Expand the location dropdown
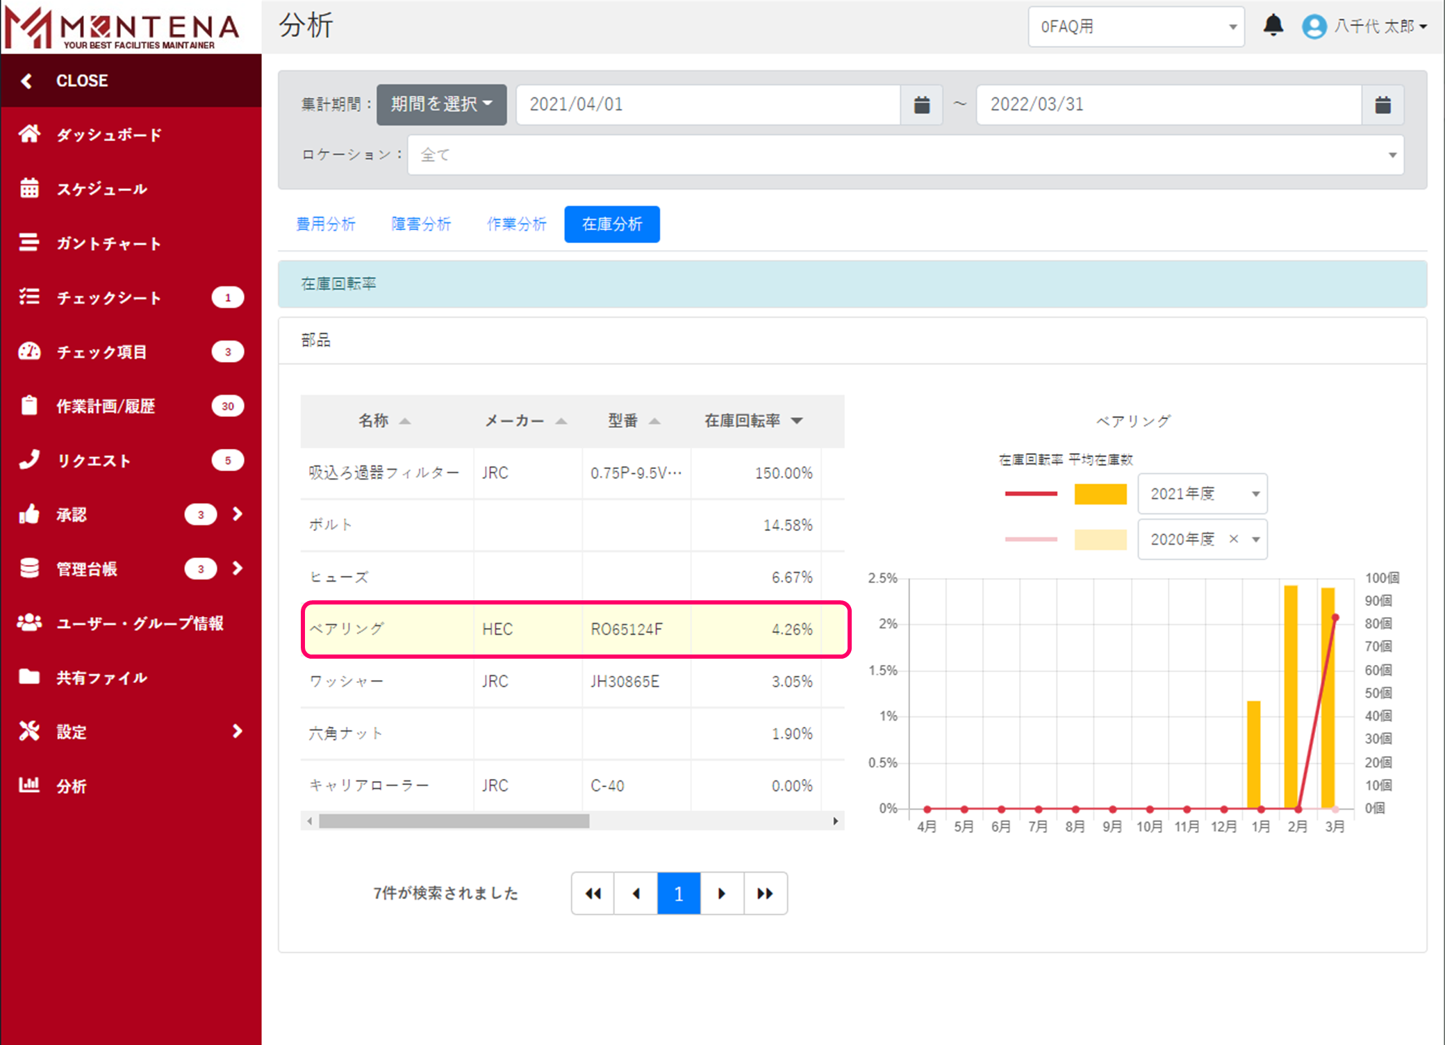This screenshot has width=1445, height=1045. (x=905, y=154)
